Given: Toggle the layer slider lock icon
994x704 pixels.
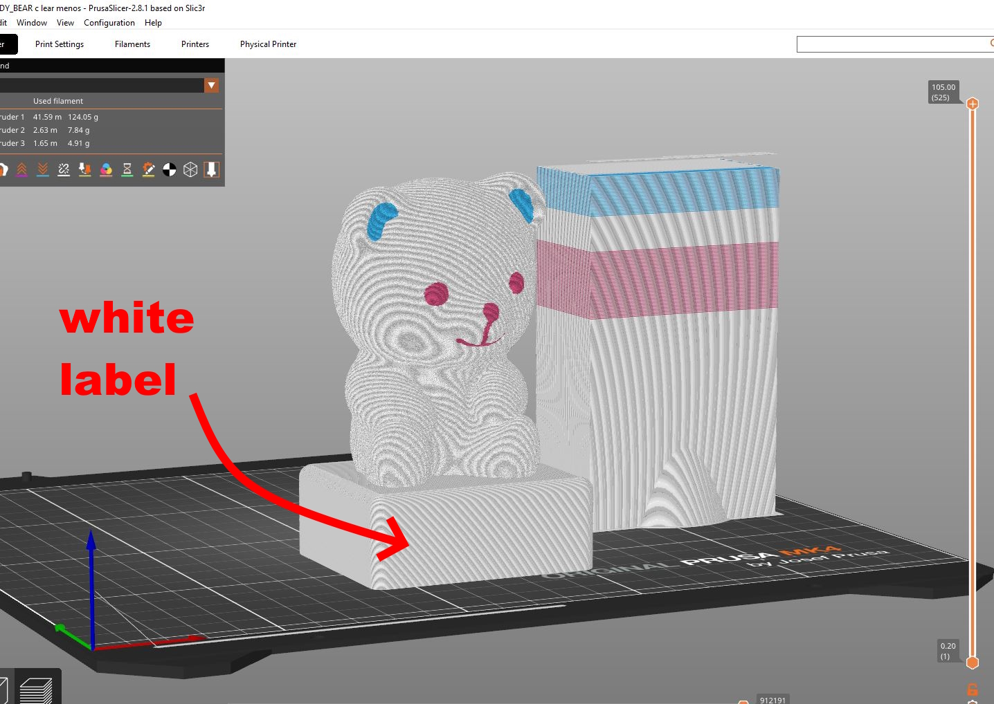Looking at the screenshot, I should [x=973, y=689].
